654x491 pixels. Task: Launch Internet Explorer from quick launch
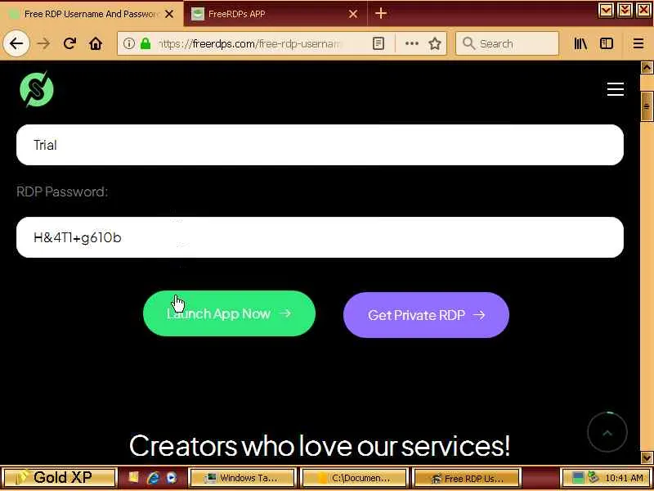pos(154,478)
